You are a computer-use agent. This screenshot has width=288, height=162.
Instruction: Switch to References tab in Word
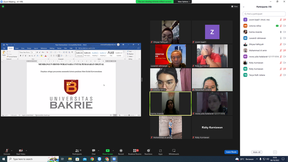(x=44, y=48)
